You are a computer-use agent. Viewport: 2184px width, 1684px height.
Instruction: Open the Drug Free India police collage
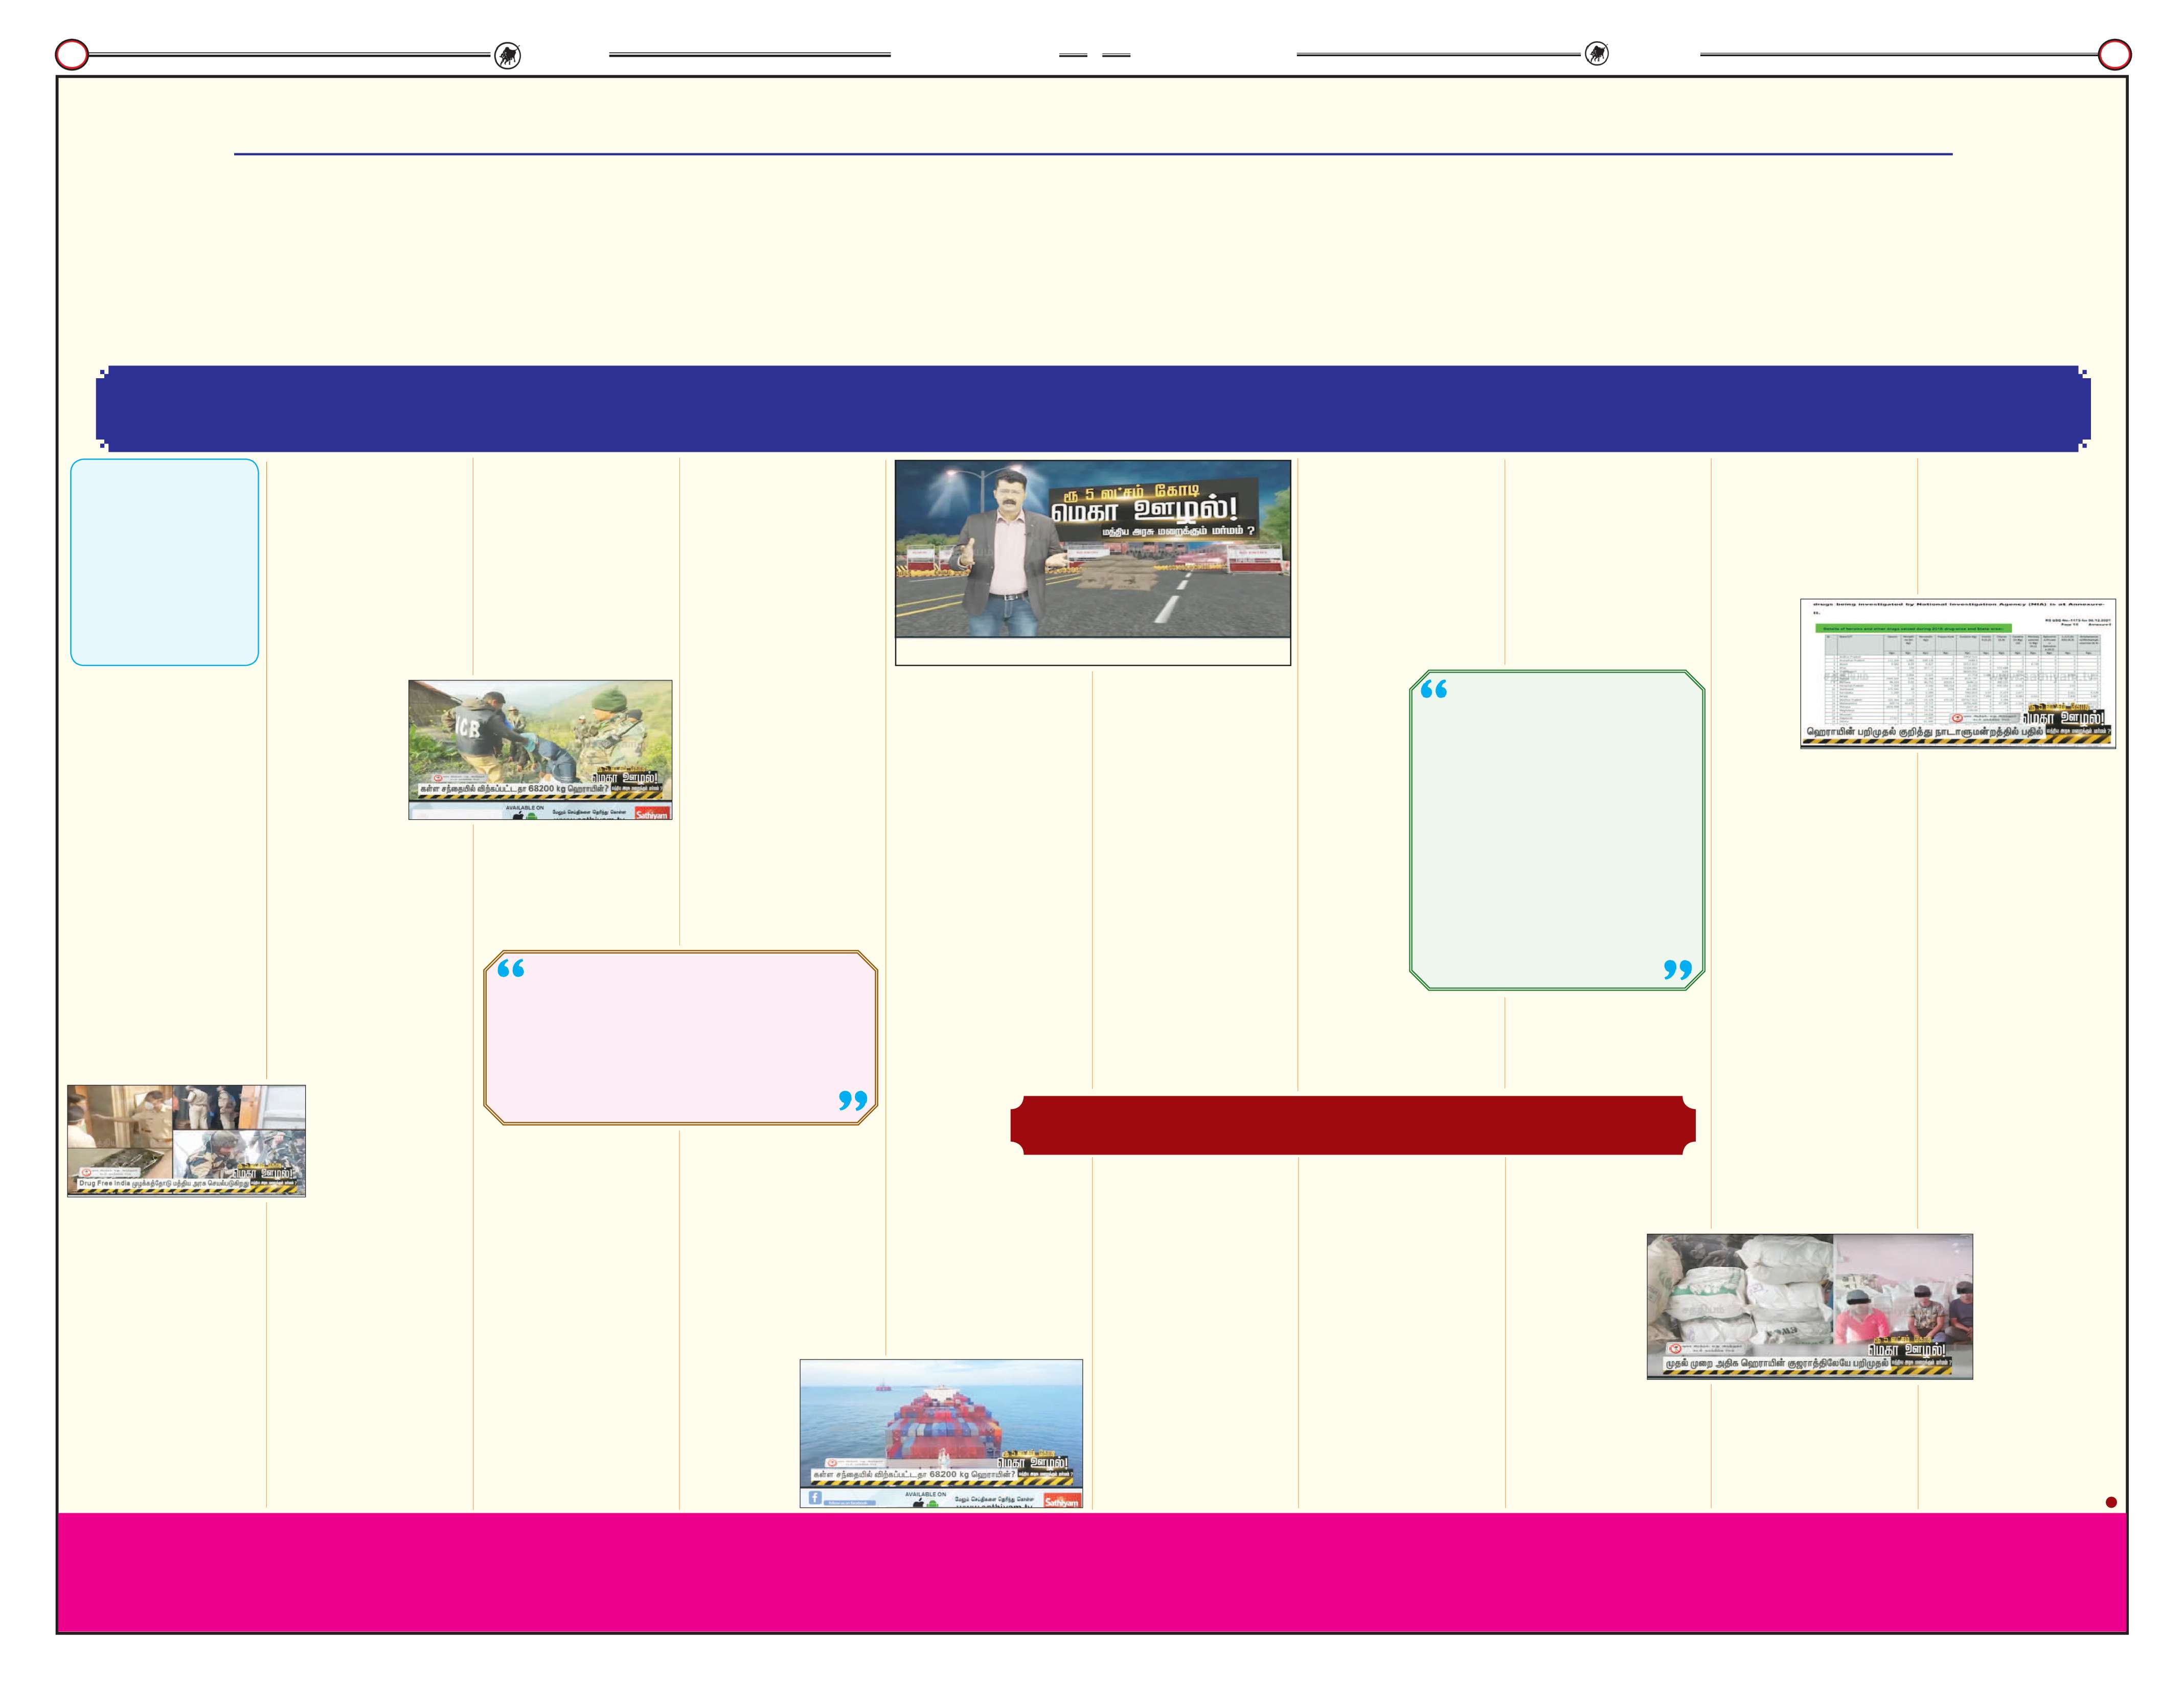click(186, 1140)
